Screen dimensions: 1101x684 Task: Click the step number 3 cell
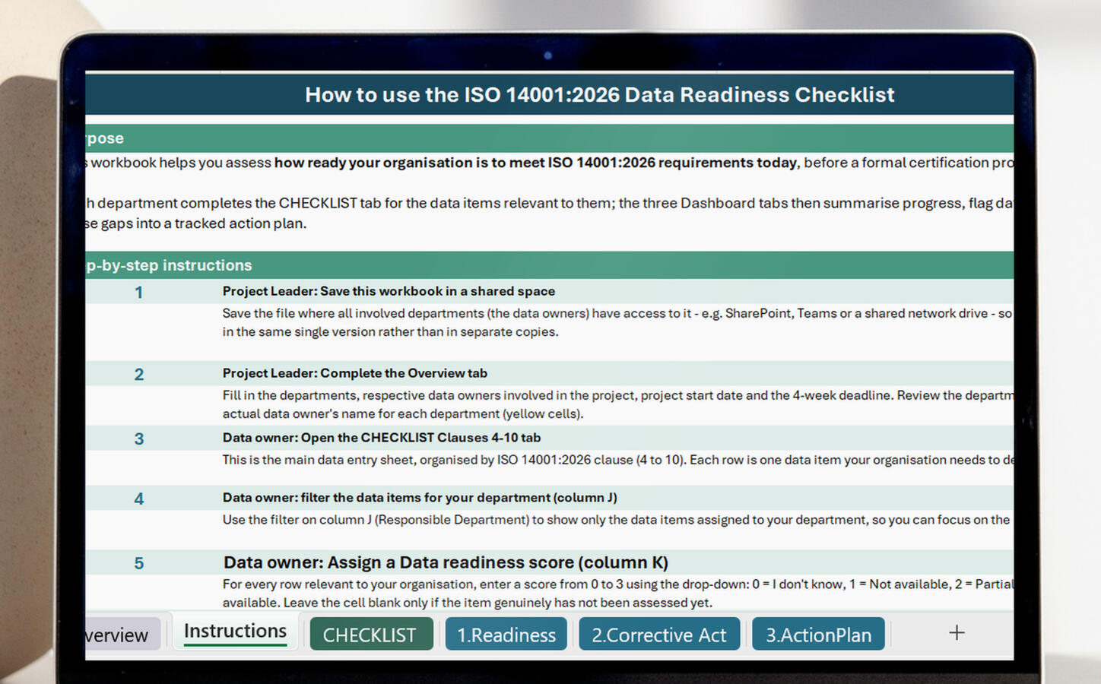point(138,439)
